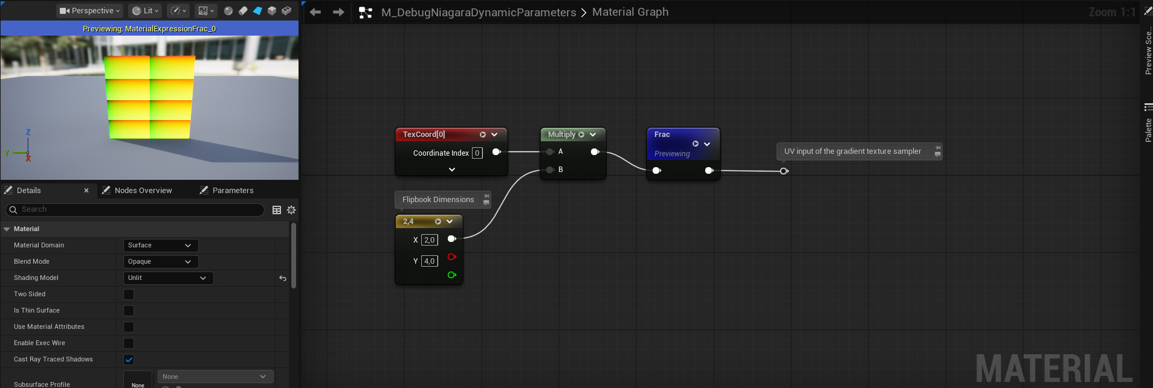
Task: Collapse the Material section
Action: [7, 229]
